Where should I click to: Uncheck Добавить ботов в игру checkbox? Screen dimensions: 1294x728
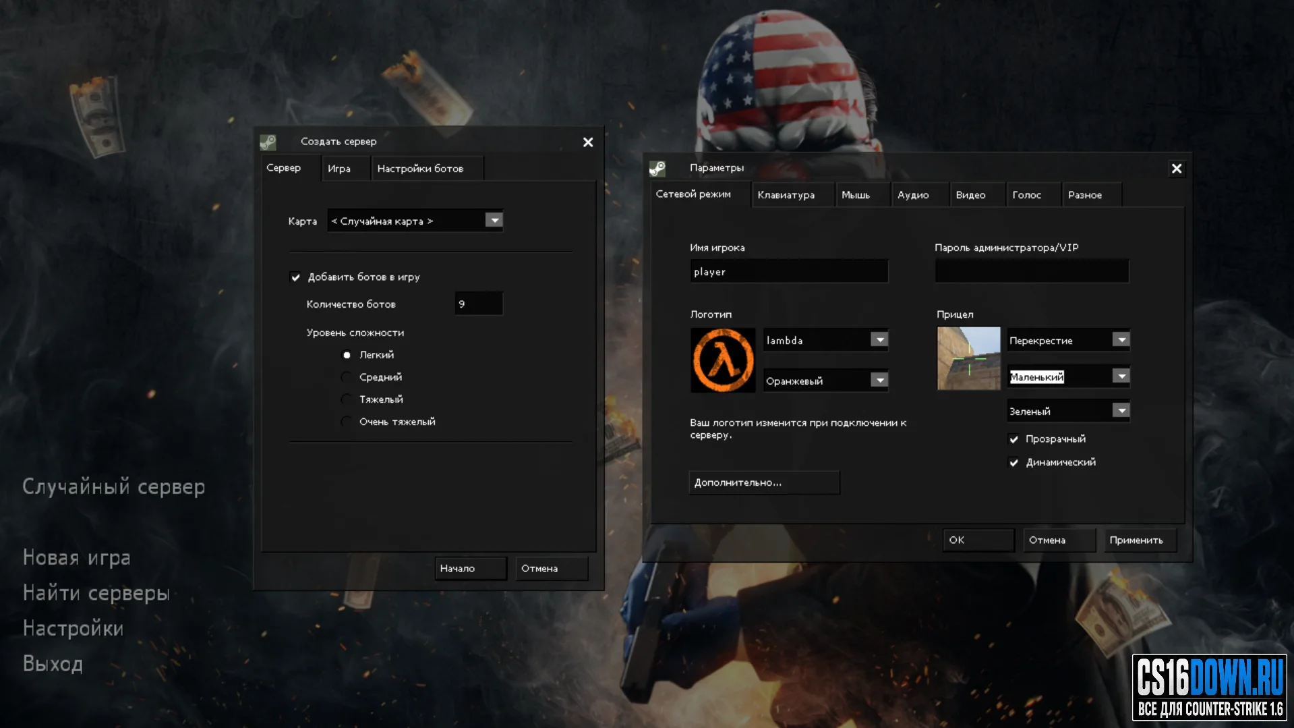coord(295,277)
